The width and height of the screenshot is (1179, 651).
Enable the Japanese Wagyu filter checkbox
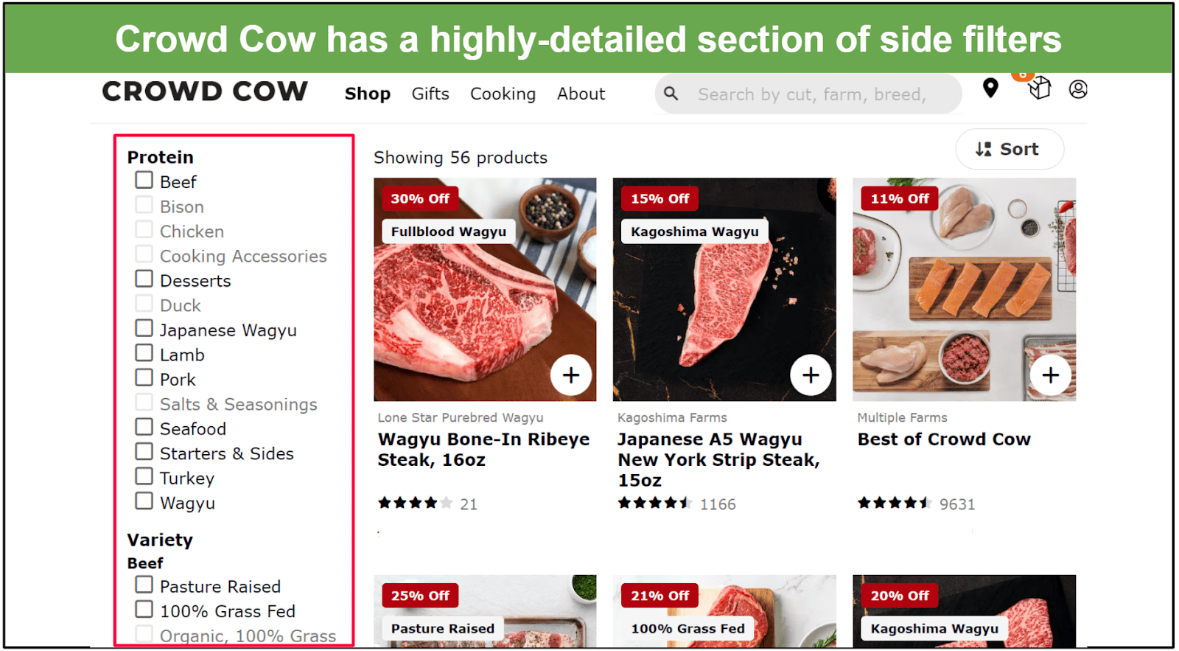click(x=144, y=328)
